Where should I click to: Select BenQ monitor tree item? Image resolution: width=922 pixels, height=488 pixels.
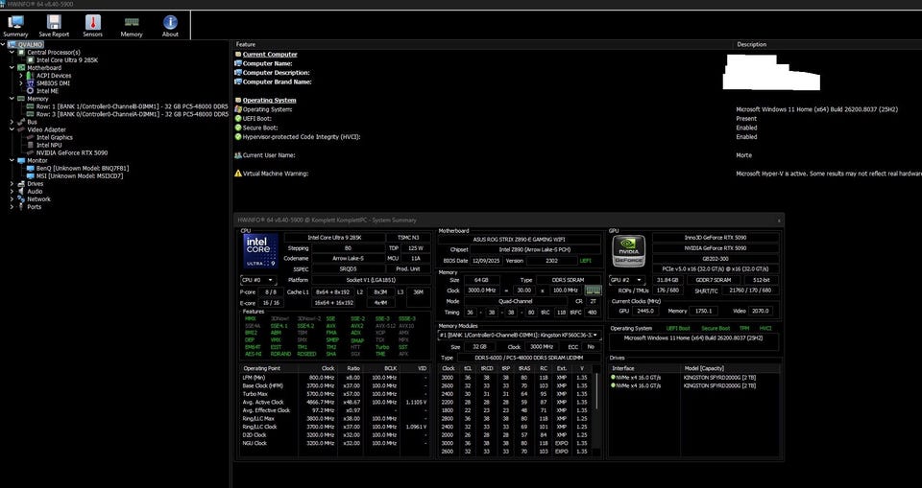83,168
